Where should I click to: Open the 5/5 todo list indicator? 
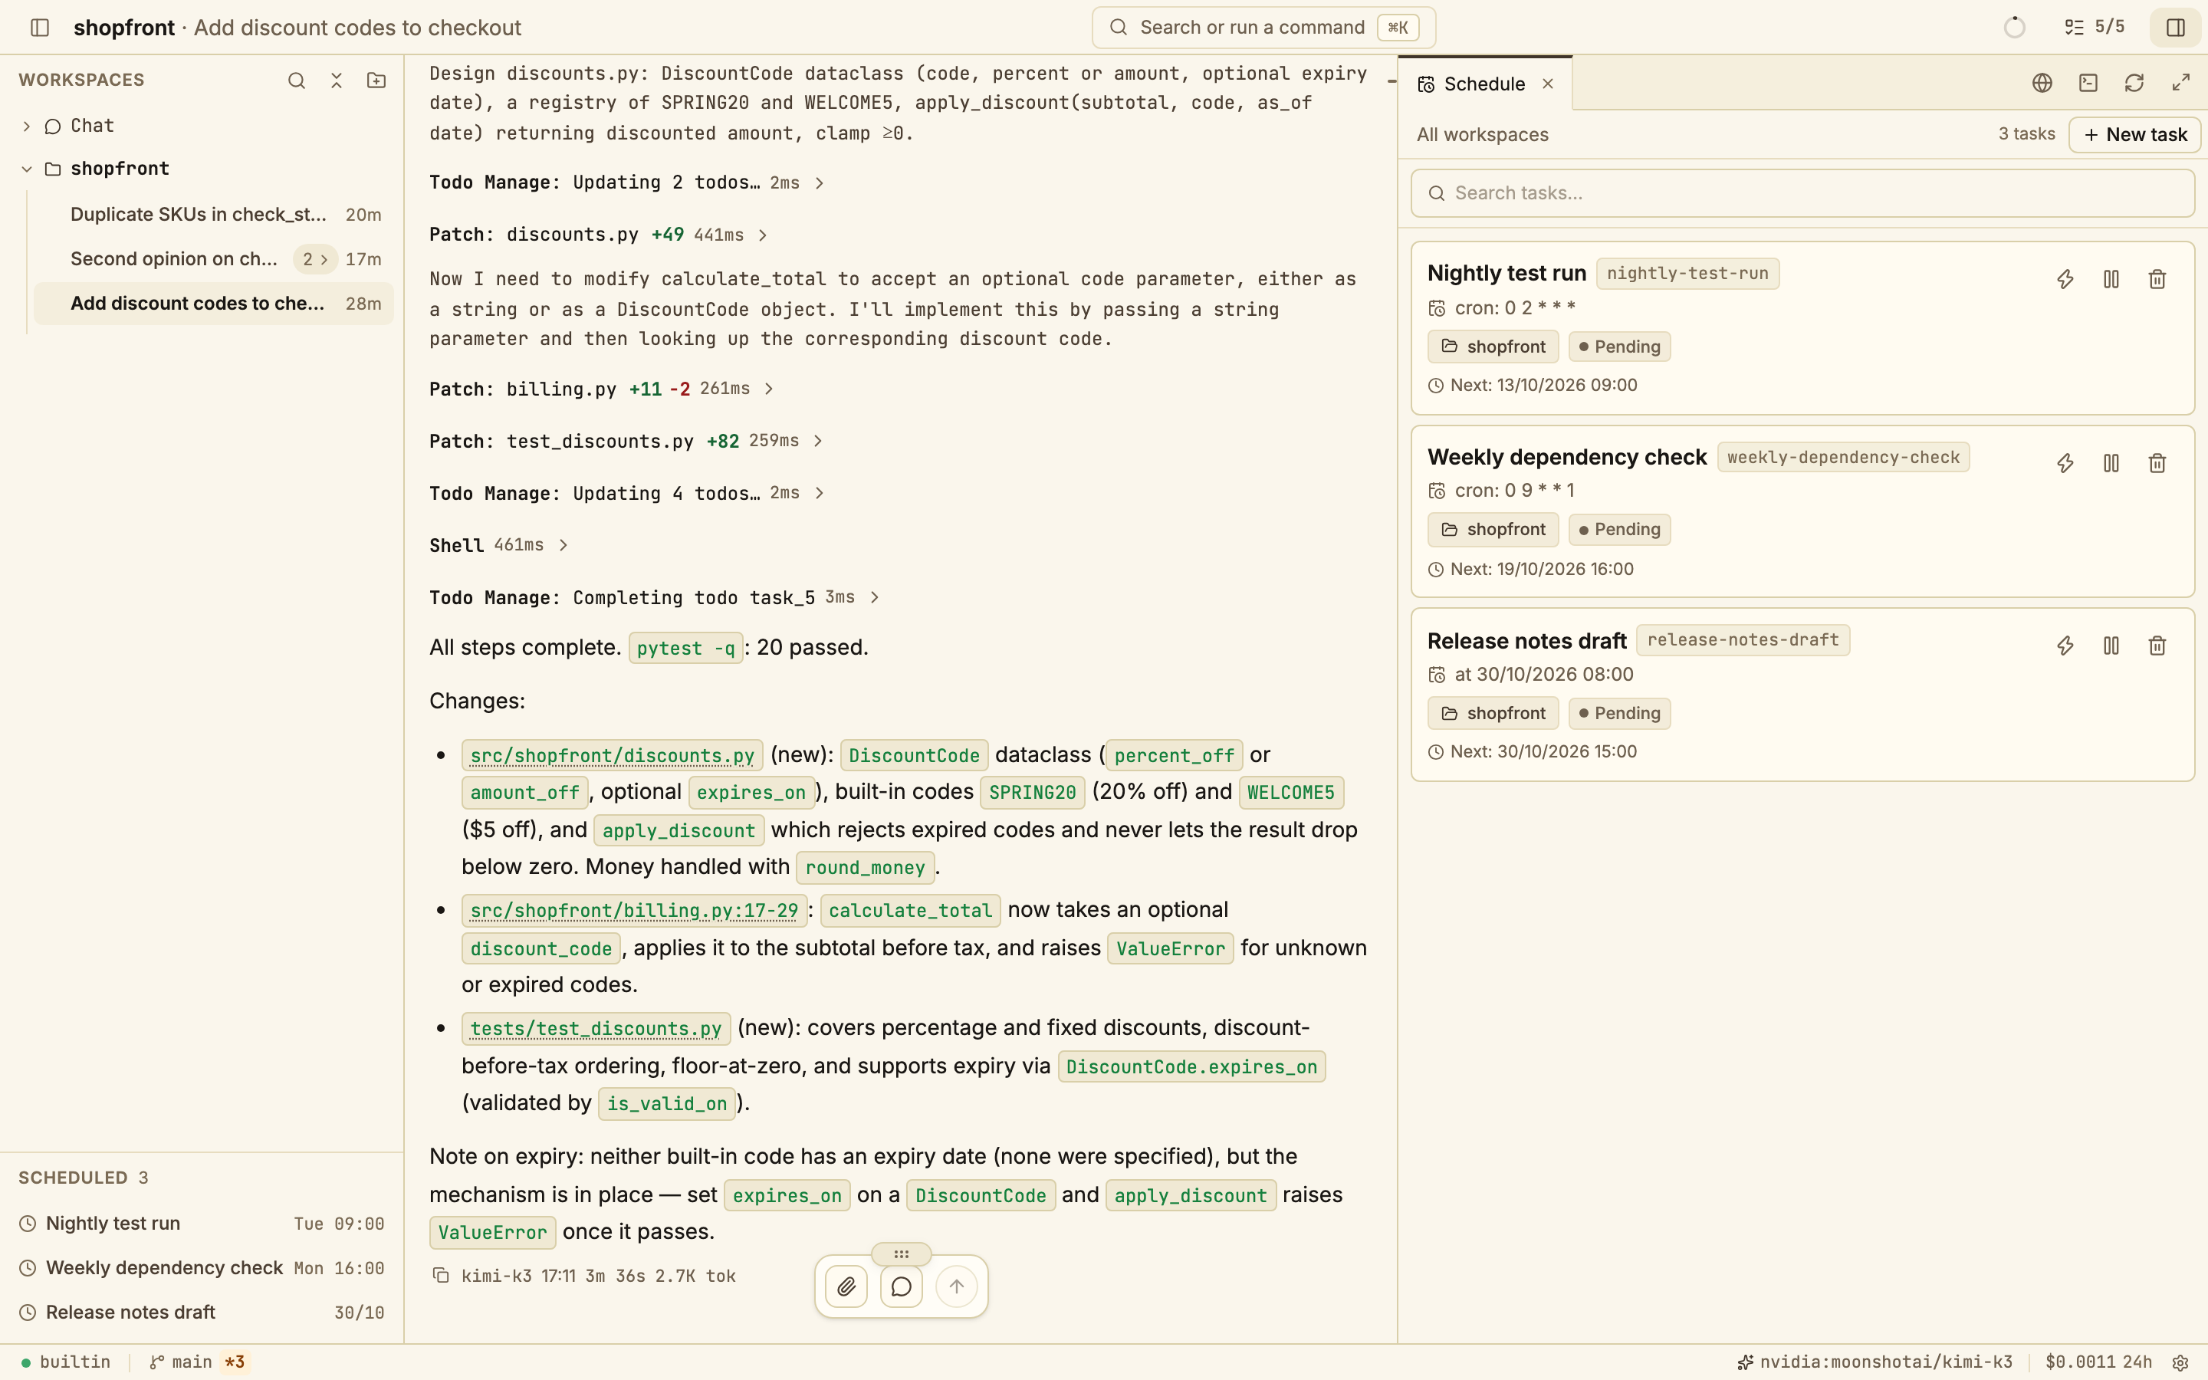click(2095, 28)
